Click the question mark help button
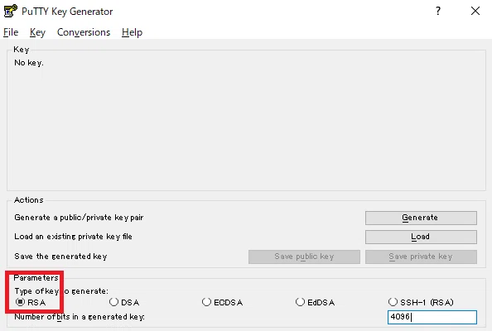The image size is (492, 331). tap(438, 11)
